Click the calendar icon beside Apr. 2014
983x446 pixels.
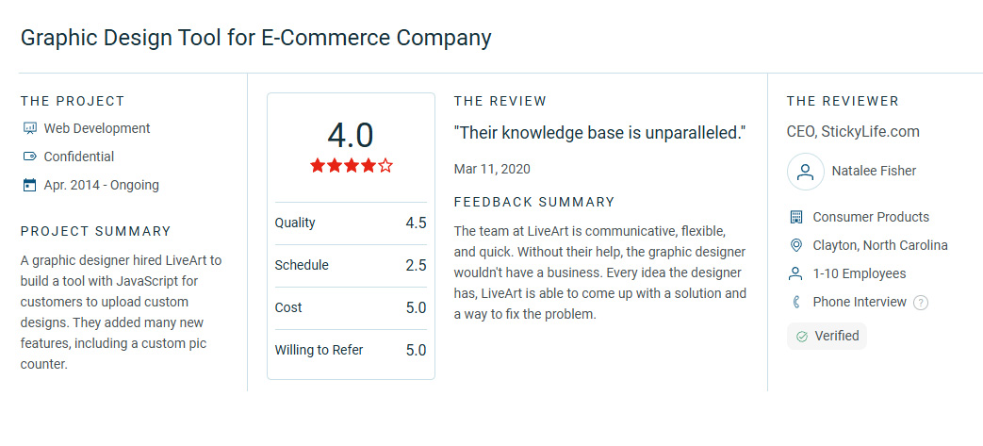29,185
